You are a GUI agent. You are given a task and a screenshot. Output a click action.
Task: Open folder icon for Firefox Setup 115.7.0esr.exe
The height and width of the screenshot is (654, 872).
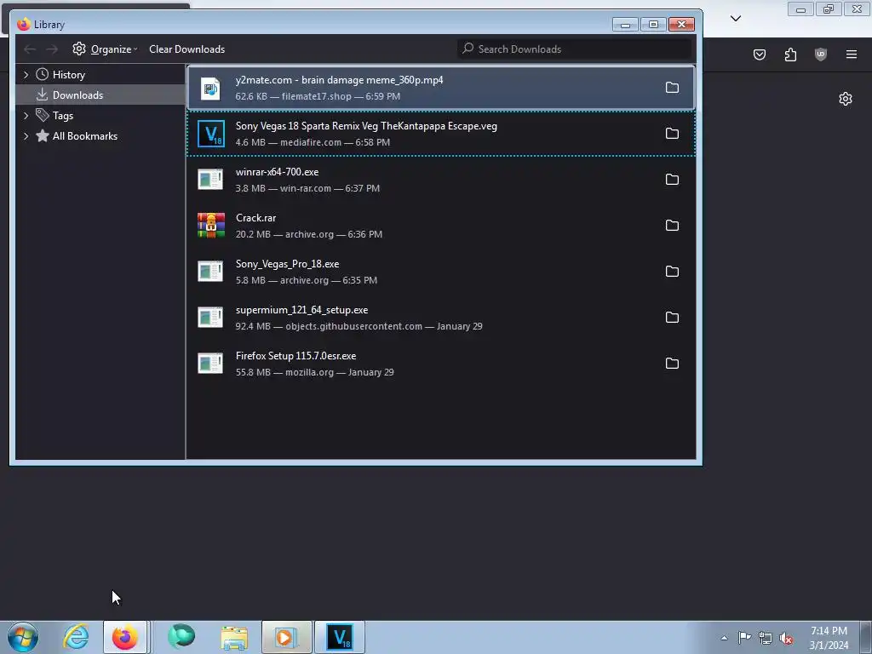pos(672,363)
